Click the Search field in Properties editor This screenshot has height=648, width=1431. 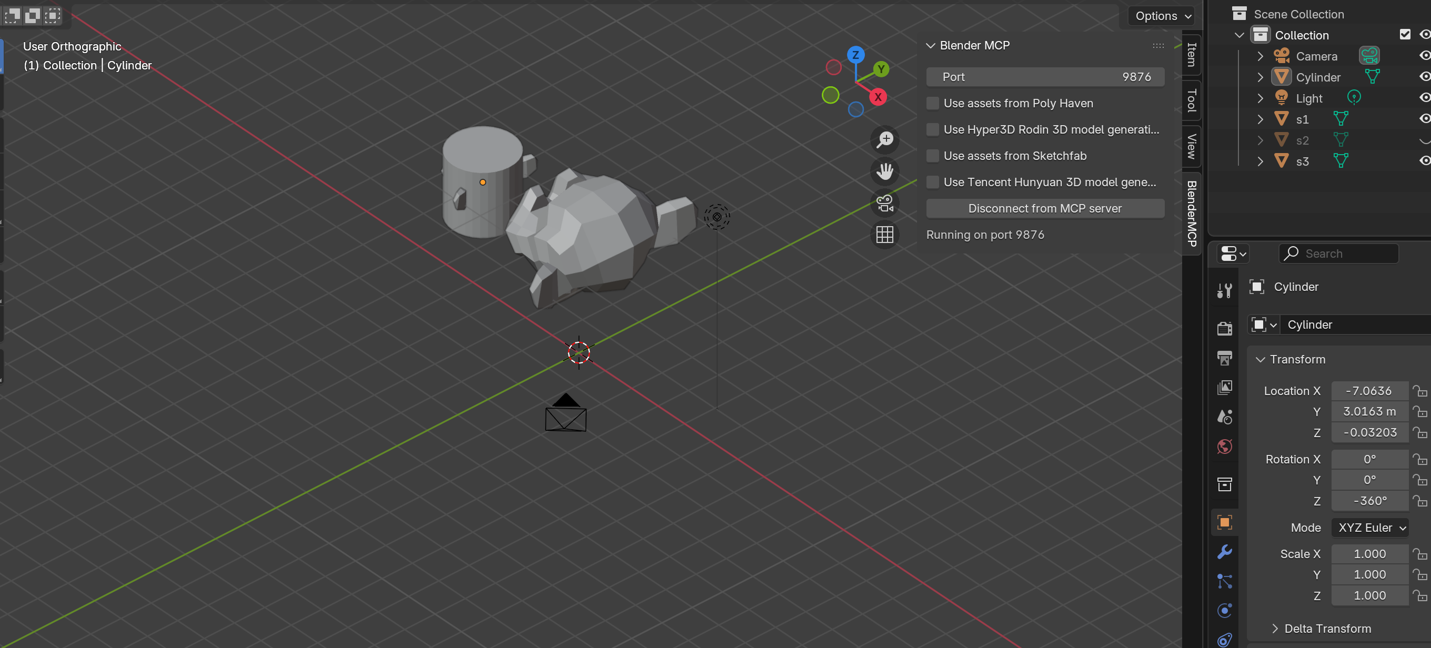1339,253
